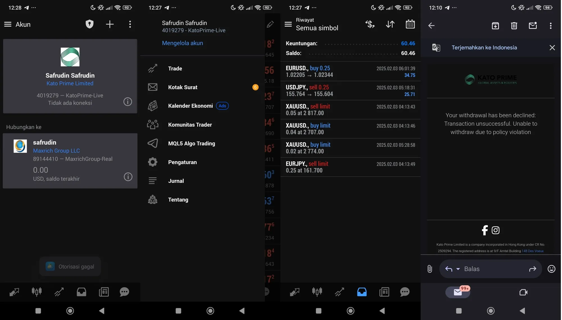Open MQL5 Algo Trading from the side menu
The image size is (562, 320).
[202, 143]
